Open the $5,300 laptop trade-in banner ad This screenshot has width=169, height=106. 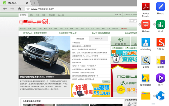(x=91, y=90)
